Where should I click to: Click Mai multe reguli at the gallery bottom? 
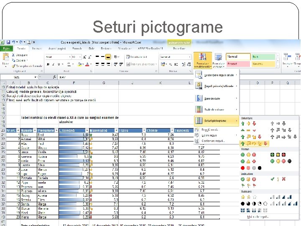click(258, 217)
